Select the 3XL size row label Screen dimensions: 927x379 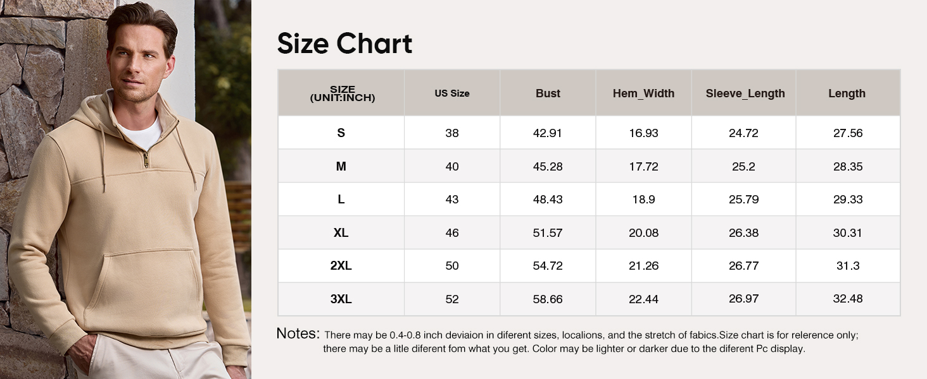click(x=341, y=299)
